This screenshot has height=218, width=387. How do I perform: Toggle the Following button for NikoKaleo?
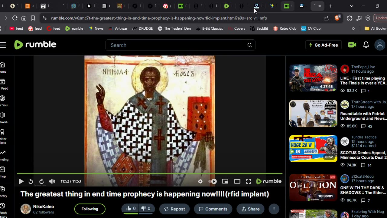coord(90,209)
